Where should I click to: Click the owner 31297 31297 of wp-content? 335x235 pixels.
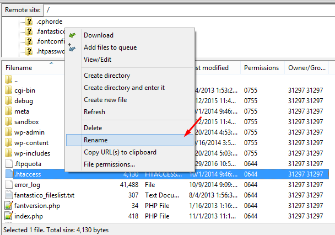click(x=305, y=143)
